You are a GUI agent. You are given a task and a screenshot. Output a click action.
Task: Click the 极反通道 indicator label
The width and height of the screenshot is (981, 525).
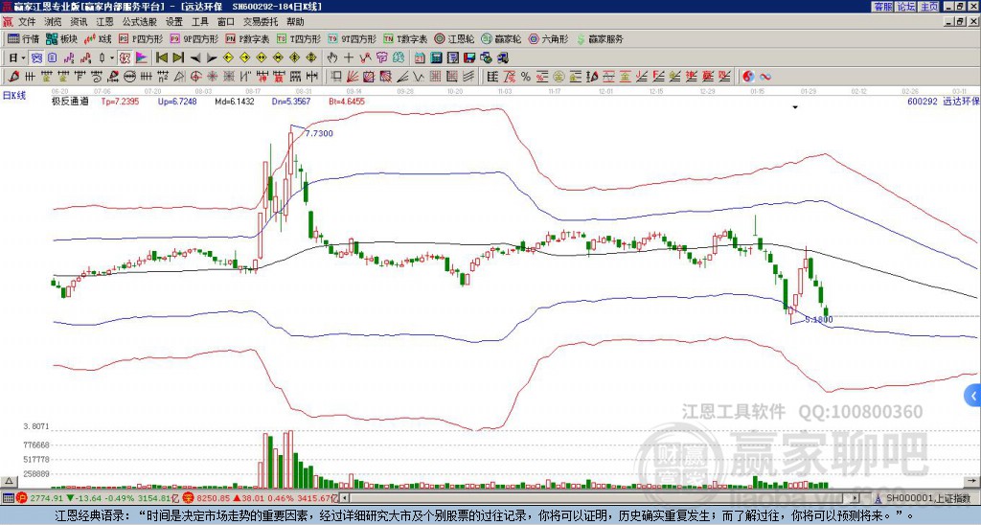[x=69, y=102]
